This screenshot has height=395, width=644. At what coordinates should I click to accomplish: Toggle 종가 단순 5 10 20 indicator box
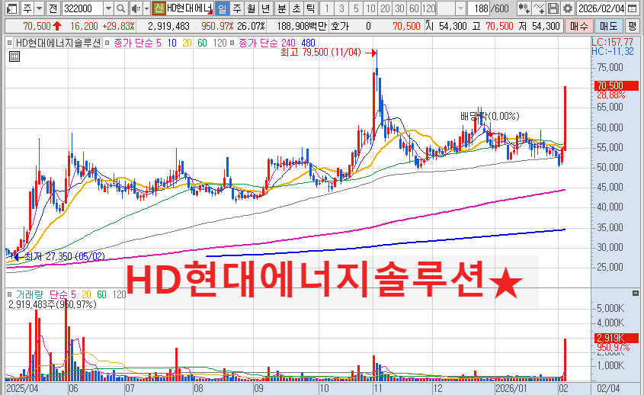coord(107,43)
